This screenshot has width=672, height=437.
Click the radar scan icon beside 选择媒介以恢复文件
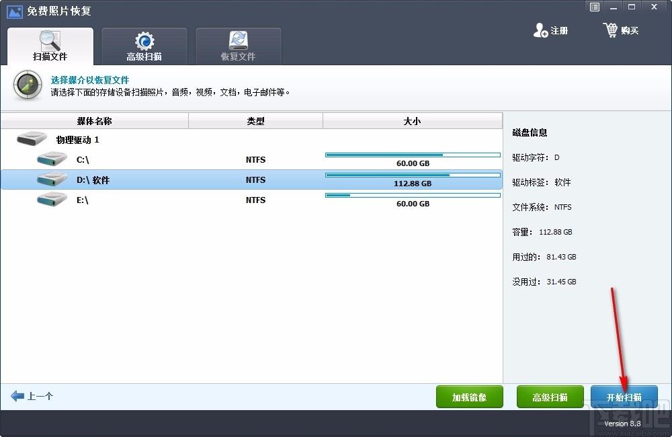pyautogui.click(x=28, y=85)
